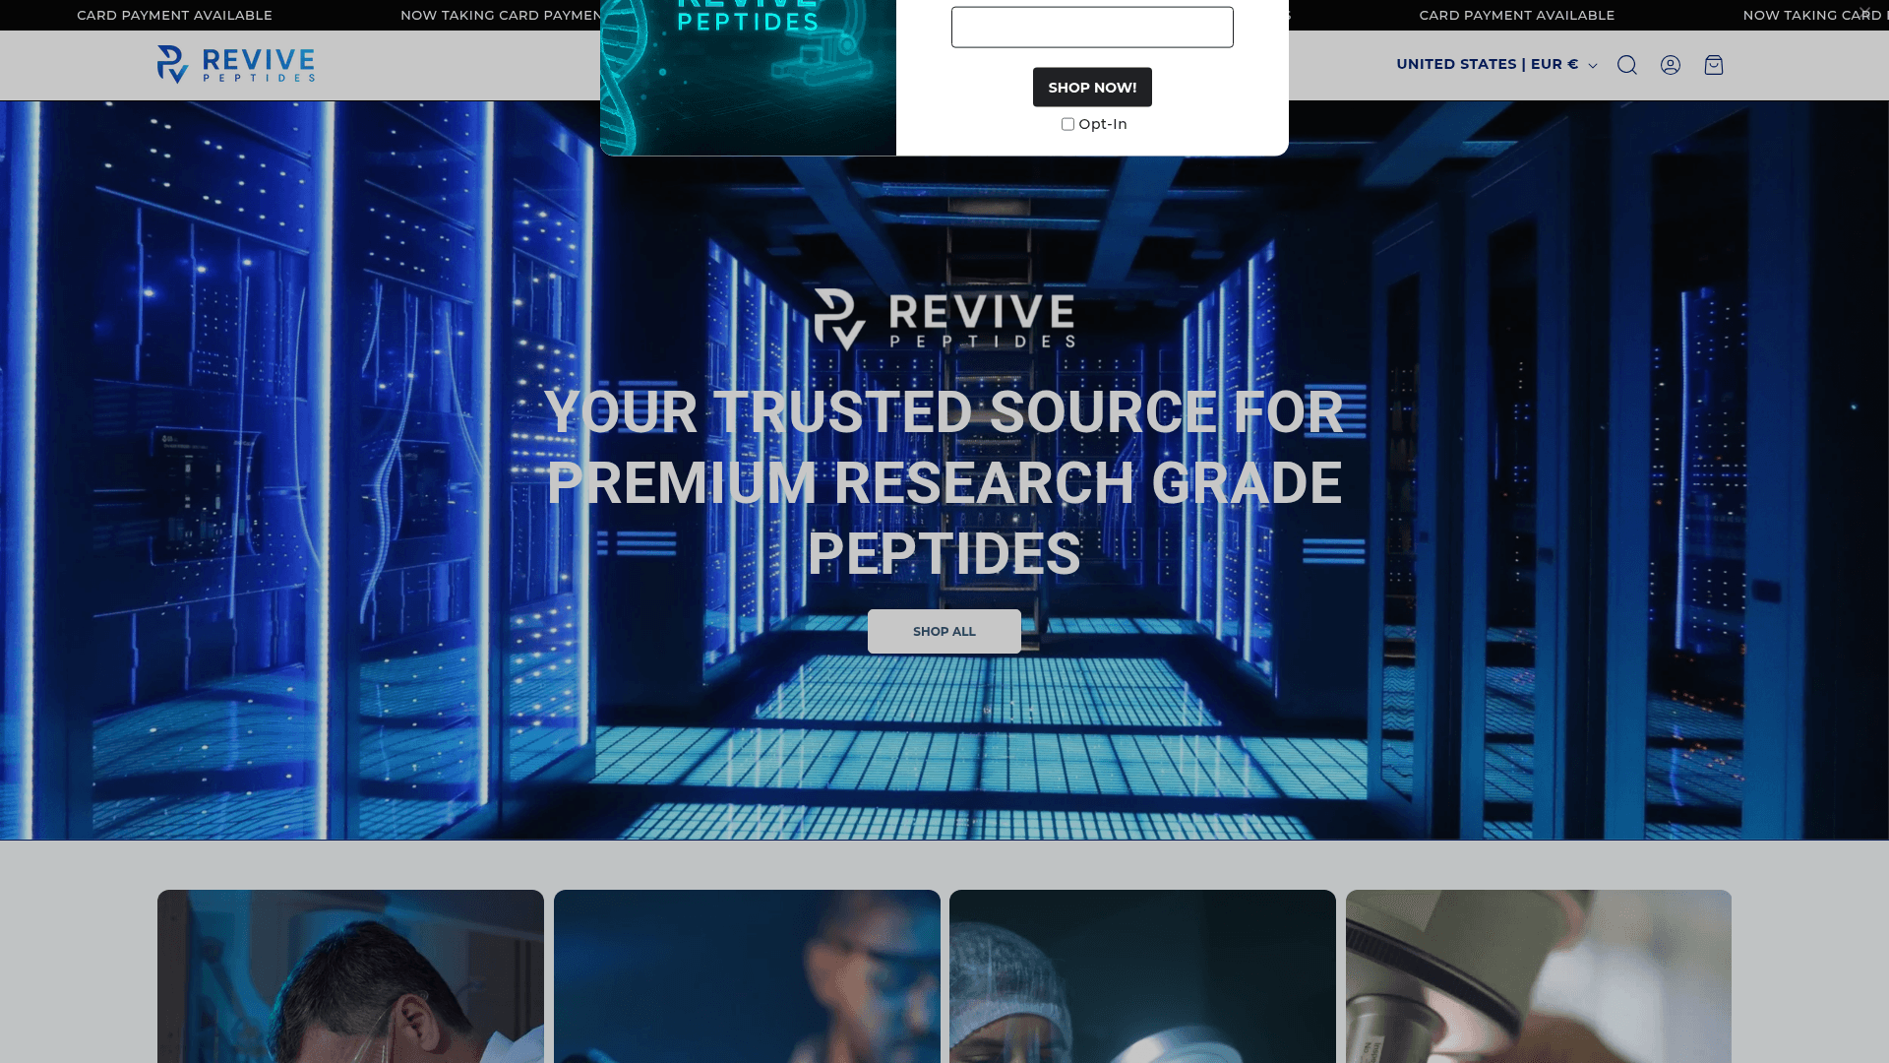Click the leftmost 'CARD PAYMENT AVAILABLE' announcement text
This screenshot has height=1063, width=1889.
[174, 15]
